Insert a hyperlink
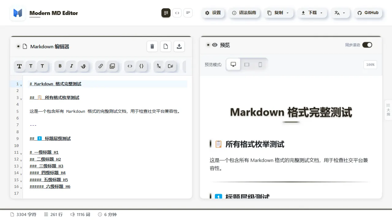This screenshot has width=392, height=220. point(101,66)
